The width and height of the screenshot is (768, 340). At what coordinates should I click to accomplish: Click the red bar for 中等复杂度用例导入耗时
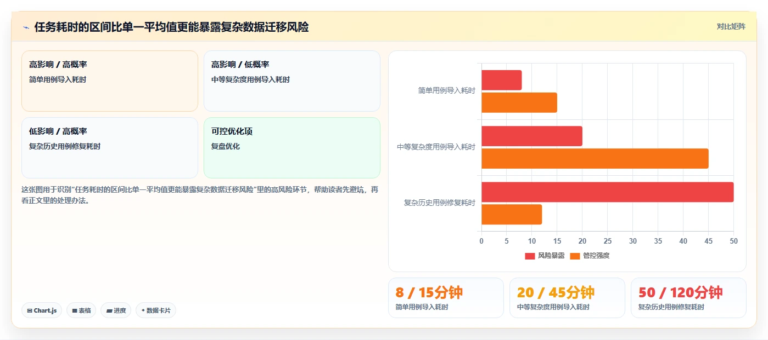[x=532, y=136]
